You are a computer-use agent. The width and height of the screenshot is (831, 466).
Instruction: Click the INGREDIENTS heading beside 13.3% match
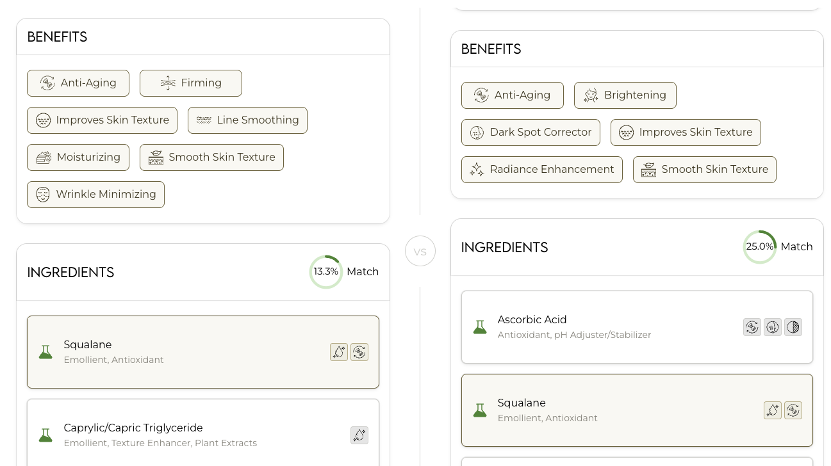[x=70, y=272]
